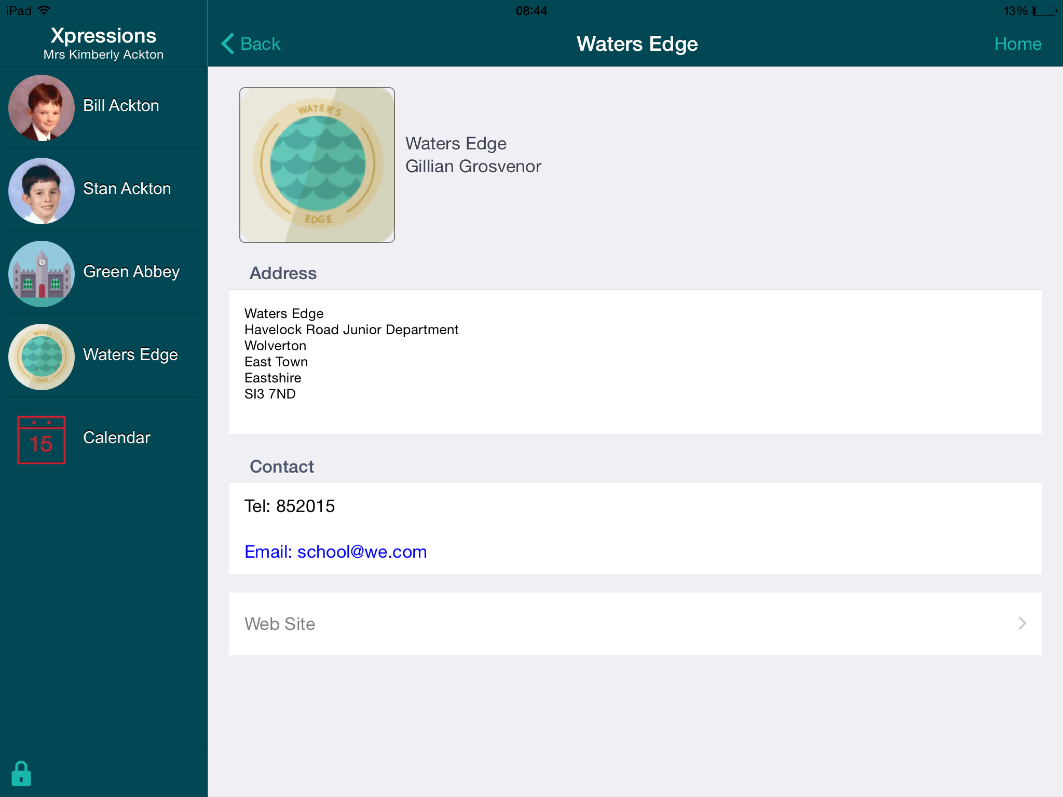1063x797 pixels.
Task: Select Stan Ackton's profile photo
Action: pyautogui.click(x=42, y=191)
